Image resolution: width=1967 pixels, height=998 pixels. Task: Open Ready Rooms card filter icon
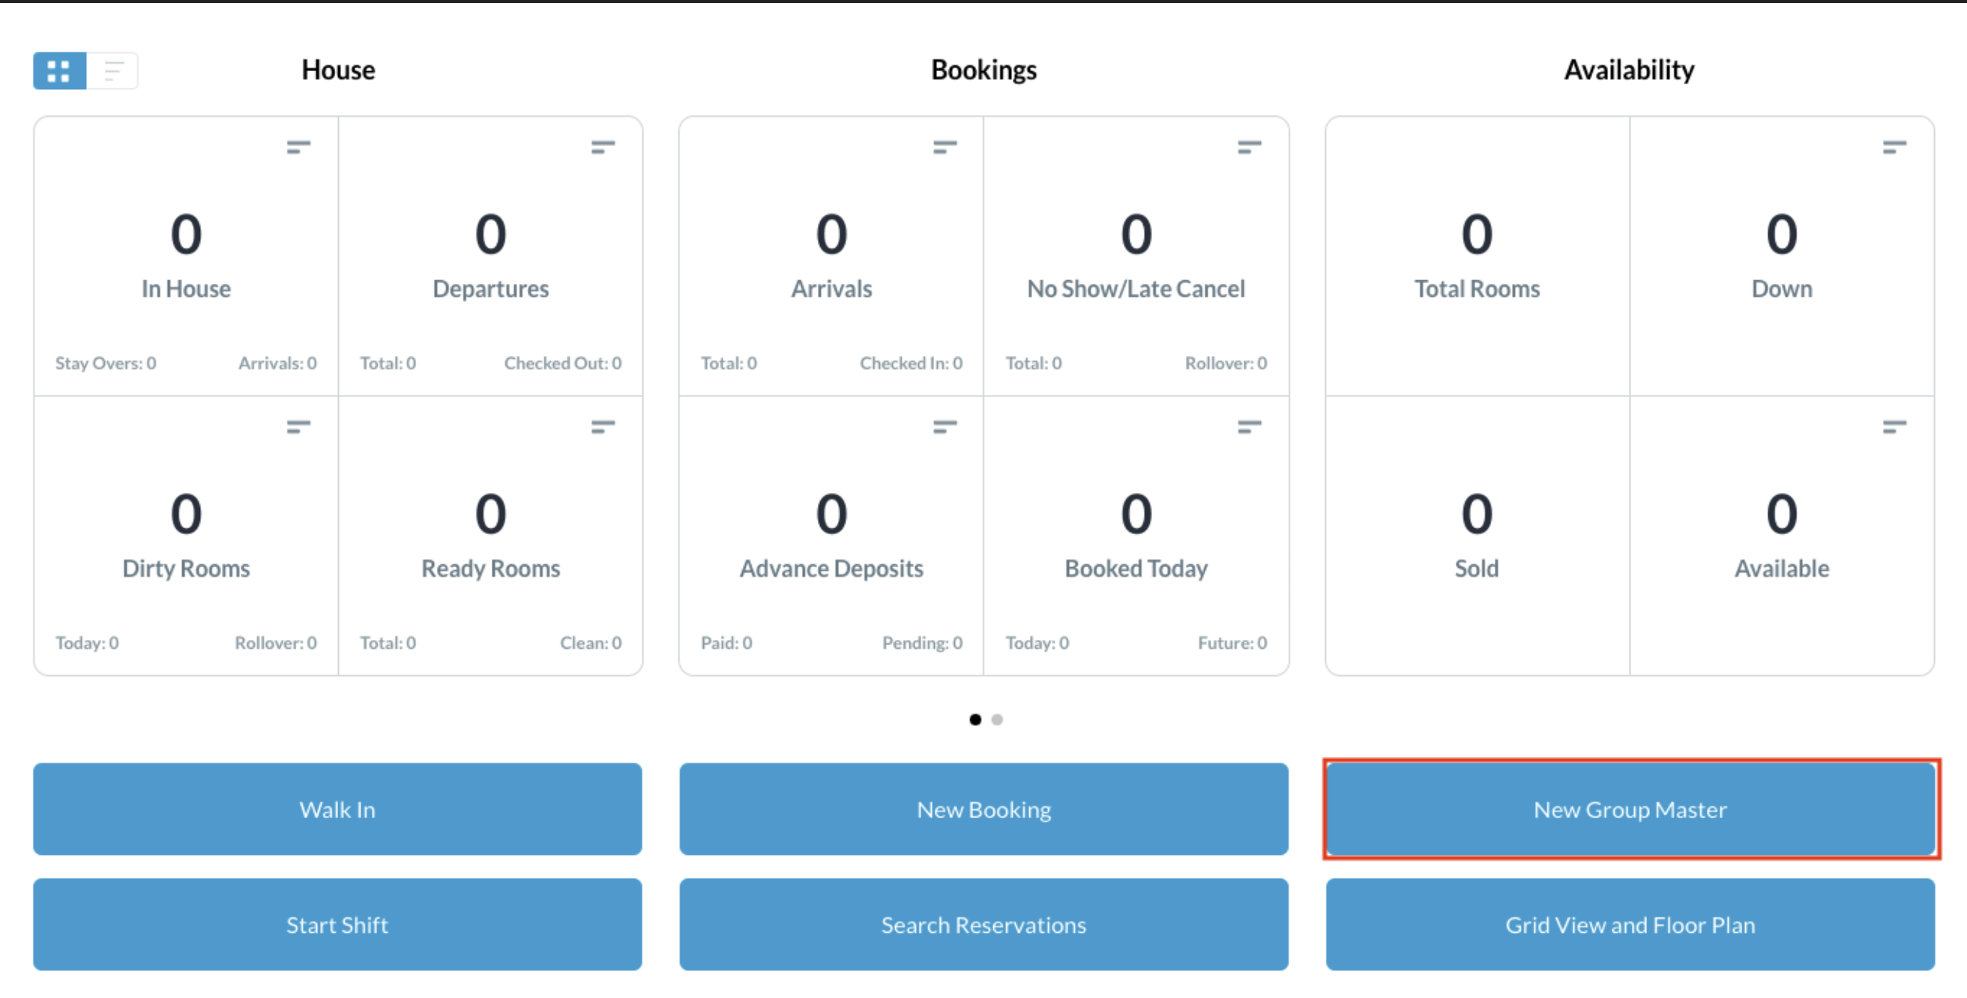point(603,426)
